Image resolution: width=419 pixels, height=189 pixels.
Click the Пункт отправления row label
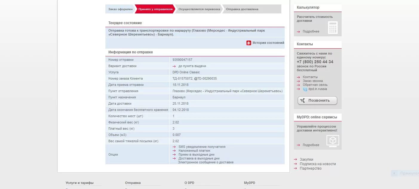tap(123, 91)
